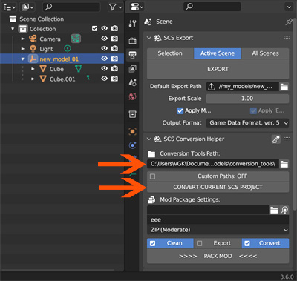This screenshot has width=297, height=281.
Task: Click the Cube.001 modifier icon
Action: click(x=88, y=78)
